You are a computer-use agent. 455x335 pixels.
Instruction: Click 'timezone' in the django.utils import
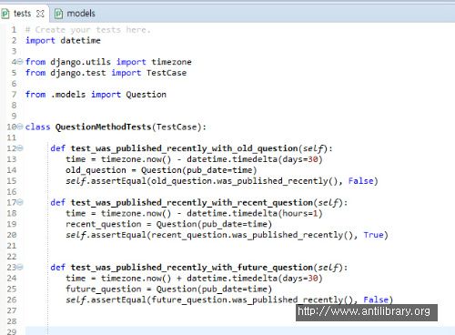[x=171, y=62]
